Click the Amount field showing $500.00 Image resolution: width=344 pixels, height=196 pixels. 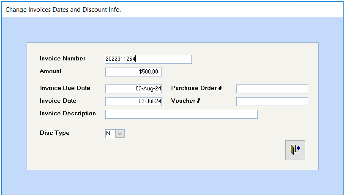tap(133, 72)
